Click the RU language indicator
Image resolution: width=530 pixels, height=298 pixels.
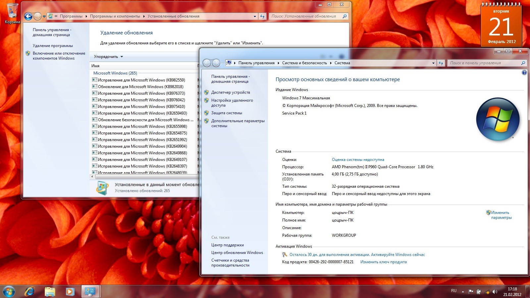[454, 291]
